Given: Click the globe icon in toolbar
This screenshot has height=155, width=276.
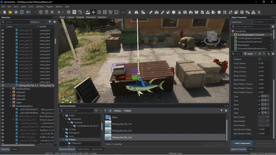Looking at the screenshot, I should (242, 12).
